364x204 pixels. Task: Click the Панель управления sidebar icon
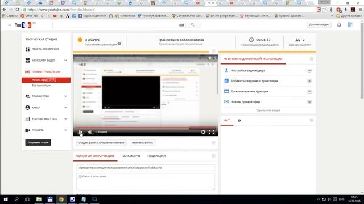(x=27, y=49)
